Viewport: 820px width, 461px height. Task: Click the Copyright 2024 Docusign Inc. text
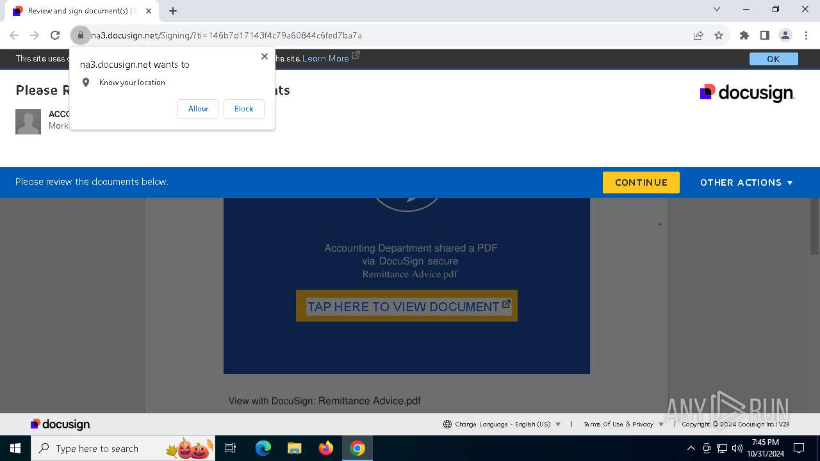pos(735,424)
